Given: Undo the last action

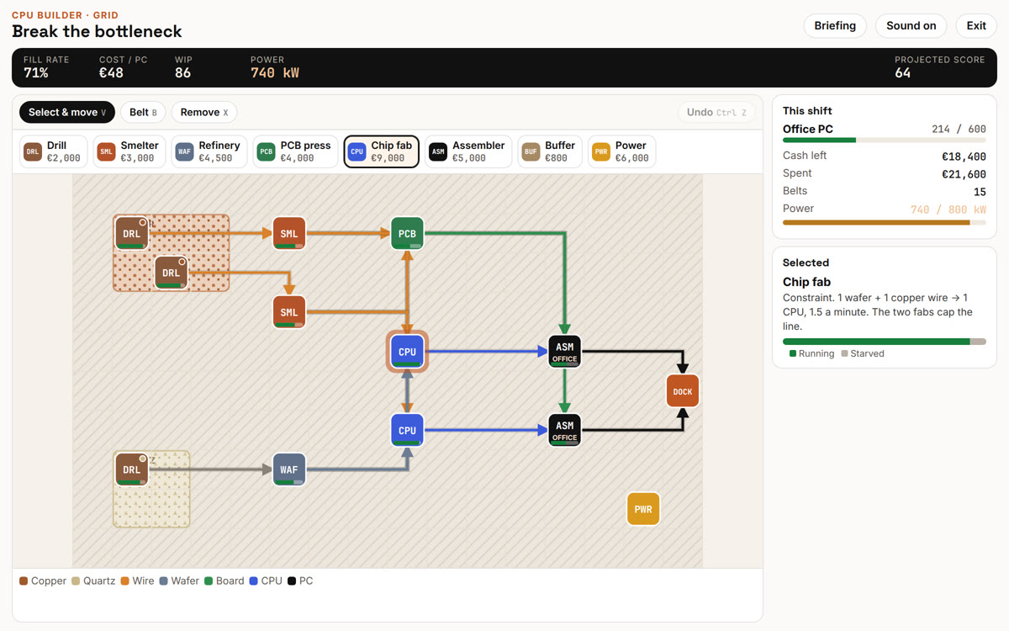Looking at the screenshot, I should point(716,112).
